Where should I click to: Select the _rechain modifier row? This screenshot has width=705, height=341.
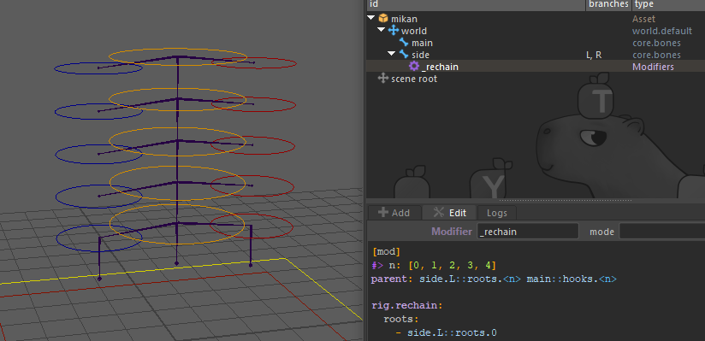tap(536, 67)
